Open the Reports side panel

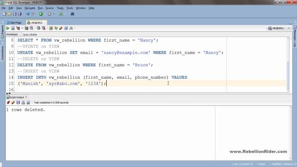tap(2, 32)
